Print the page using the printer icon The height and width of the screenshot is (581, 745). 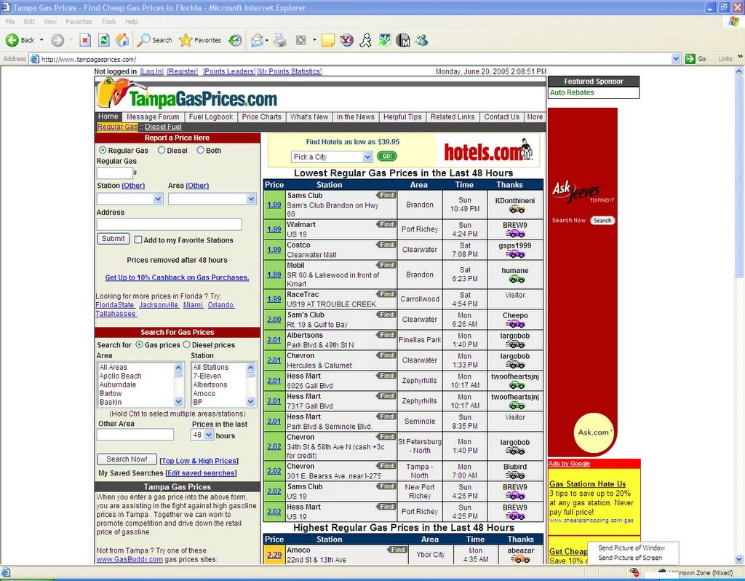tap(280, 41)
